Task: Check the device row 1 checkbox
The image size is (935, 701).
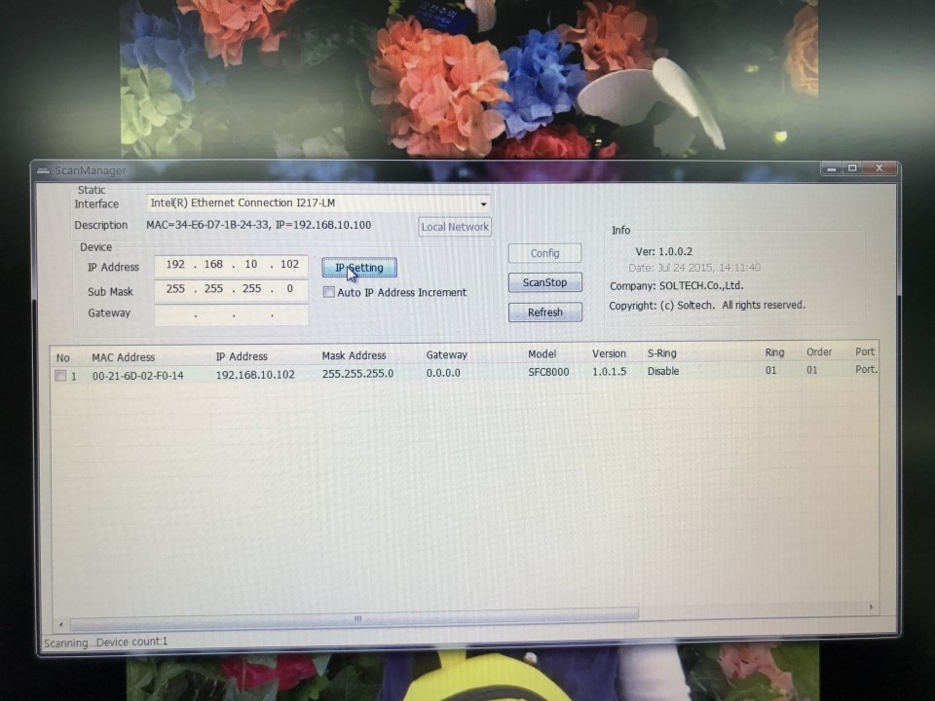Action: pos(61,374)
